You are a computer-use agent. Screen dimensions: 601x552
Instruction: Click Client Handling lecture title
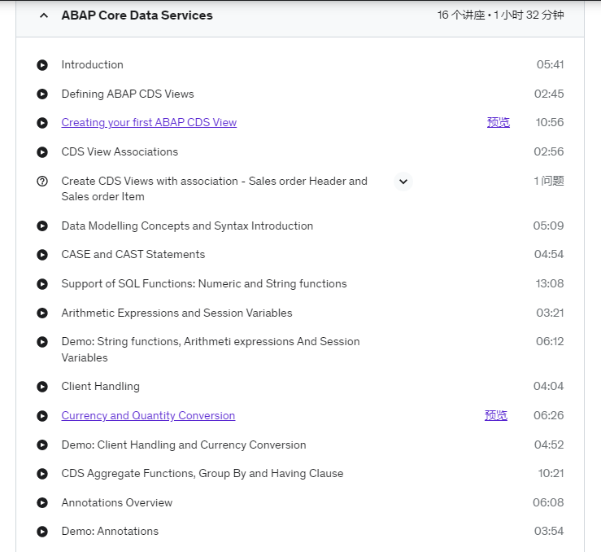[100, 386]
